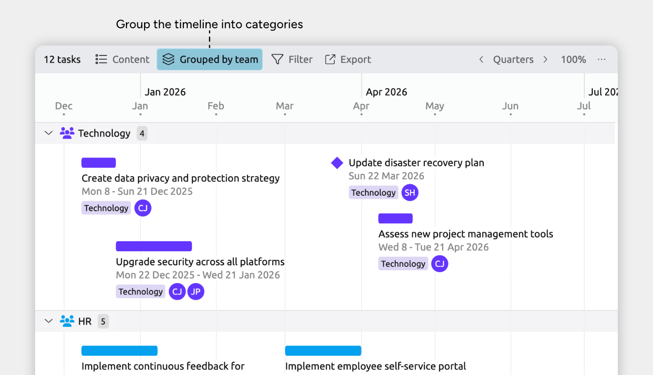
Task: Collapse the HR group
Action: coord(49,321)
